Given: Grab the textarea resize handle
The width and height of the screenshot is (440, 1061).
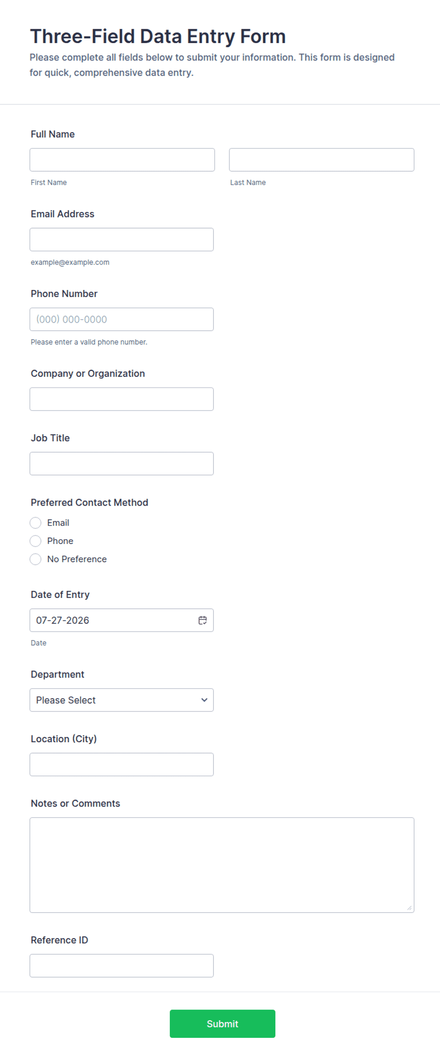Looking at the screenshot, I should pyautogui.click(x=409, y=908).
